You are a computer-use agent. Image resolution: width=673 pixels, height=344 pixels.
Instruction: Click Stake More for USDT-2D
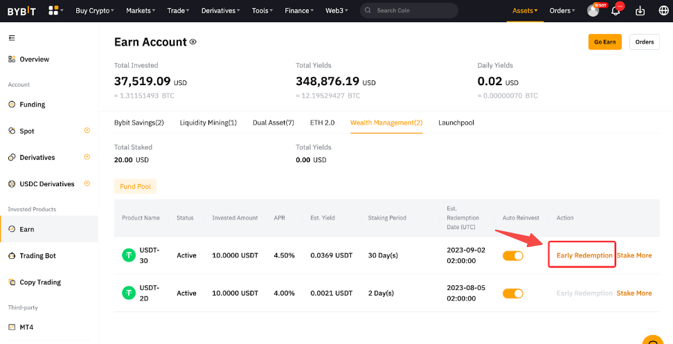[634, 293]
